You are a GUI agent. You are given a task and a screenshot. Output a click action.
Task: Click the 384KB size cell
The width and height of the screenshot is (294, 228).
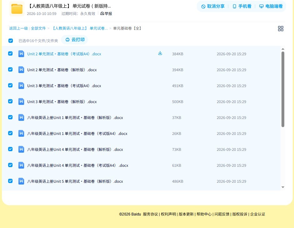pyautogui.click(x=178, y=54)
